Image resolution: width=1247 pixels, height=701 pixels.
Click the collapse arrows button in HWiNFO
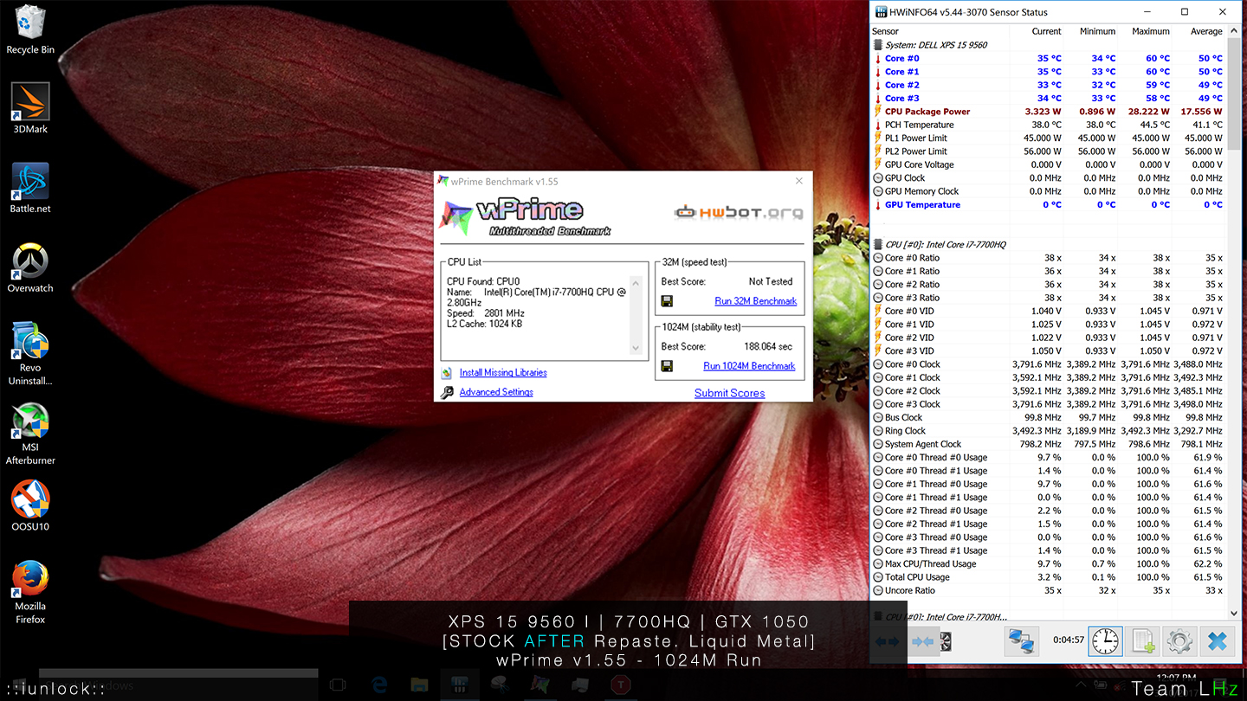pyautogui.click(x=923, y=641)
